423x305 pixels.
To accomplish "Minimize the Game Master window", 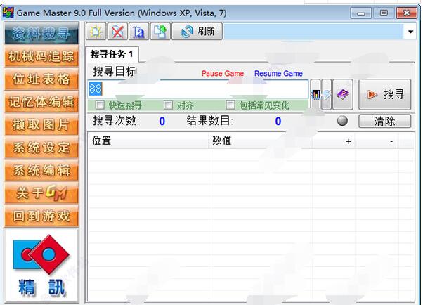I will pyautogui.click(x=361, y=13).
